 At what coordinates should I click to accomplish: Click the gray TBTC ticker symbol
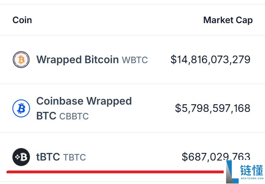tap(74, 157)
